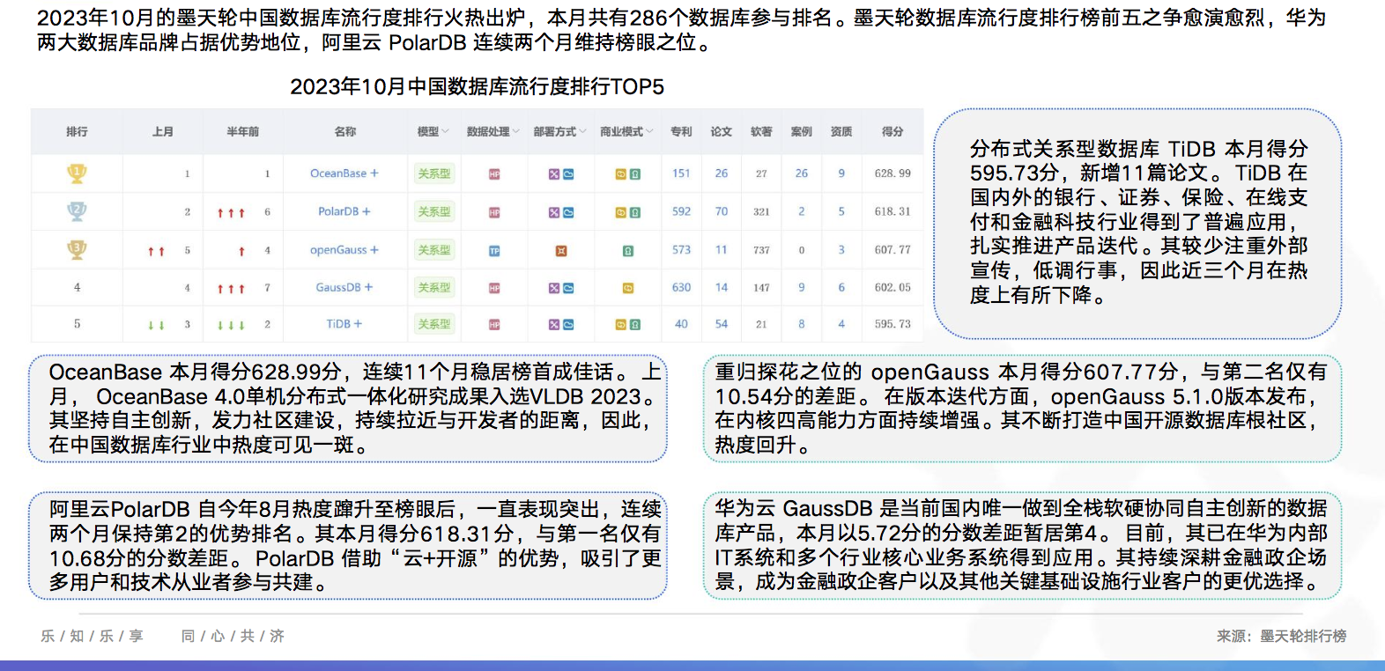Click the footer text 同/心/共/济
This screenshot has height=671, width=1385.
point(233,636)
